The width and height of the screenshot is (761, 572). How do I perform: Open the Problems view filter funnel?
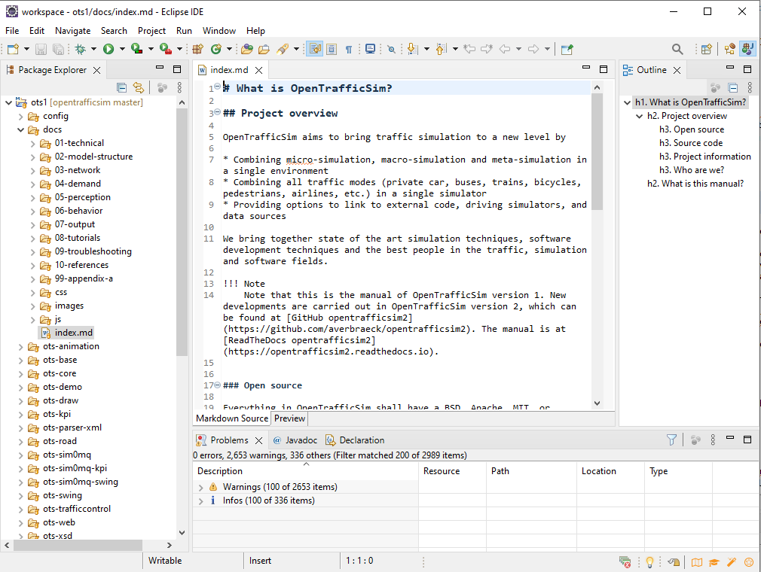pyautogui.click(x=671, y=440)
